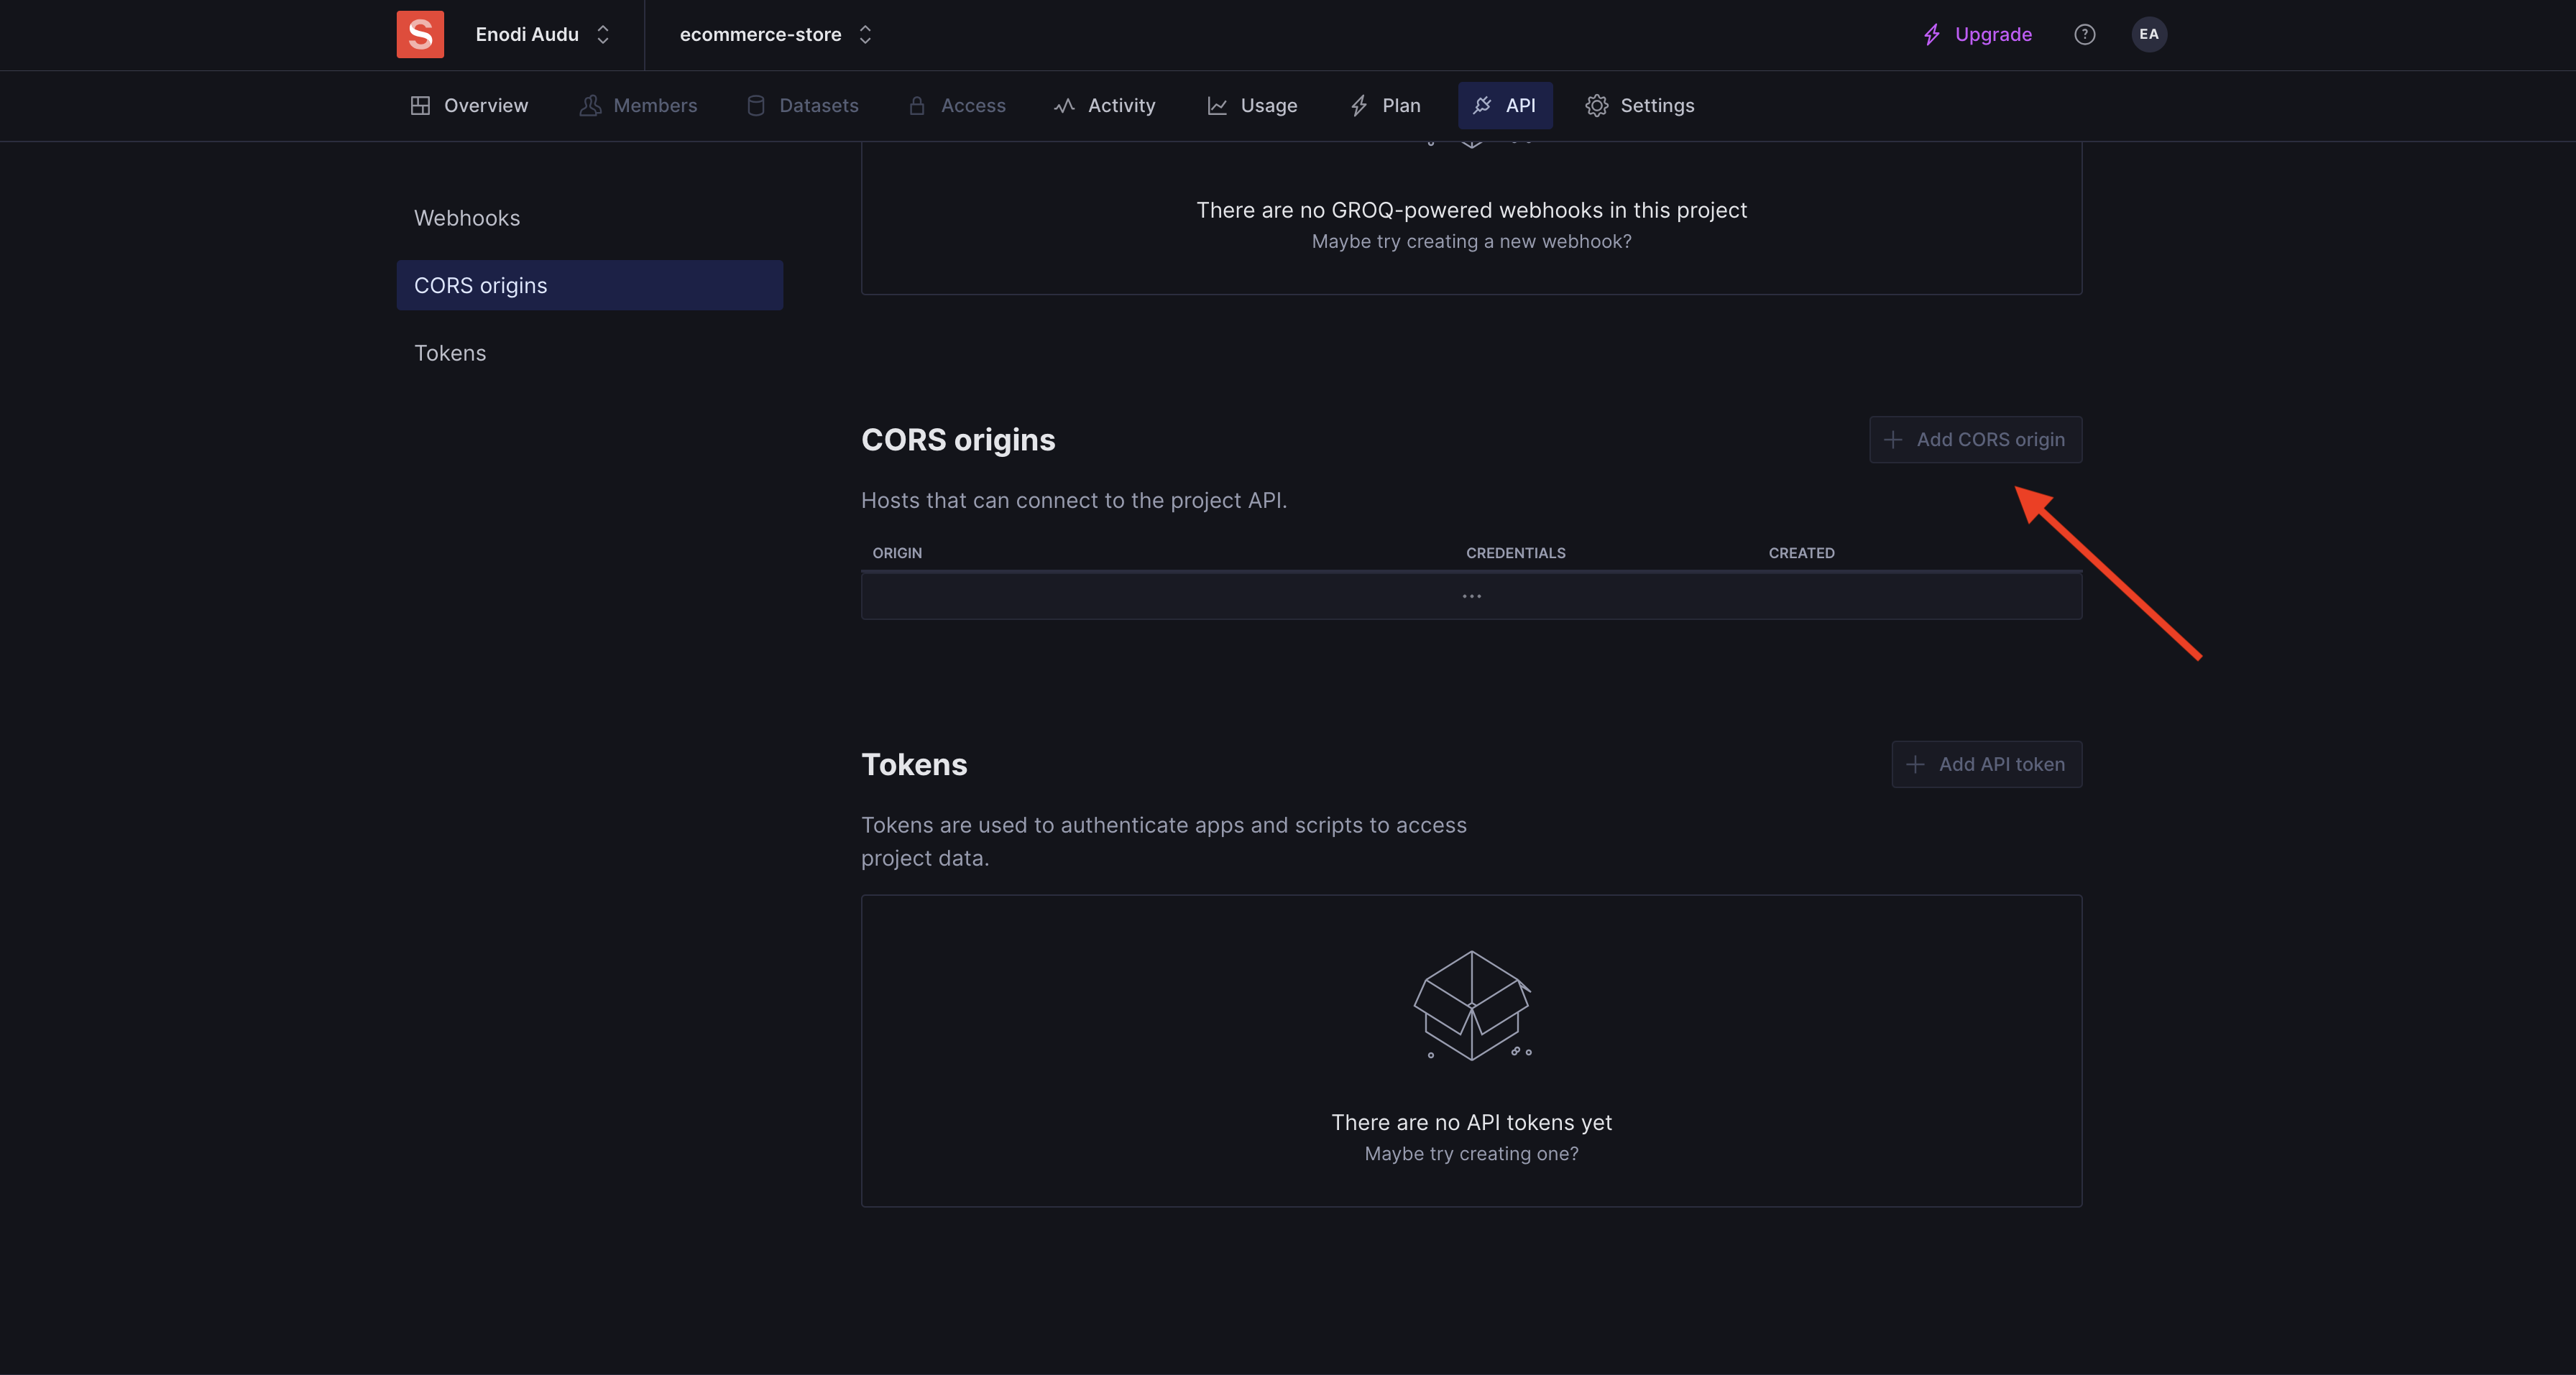
Task: Select Tokens in the sidebar
Action: point(450,353)
